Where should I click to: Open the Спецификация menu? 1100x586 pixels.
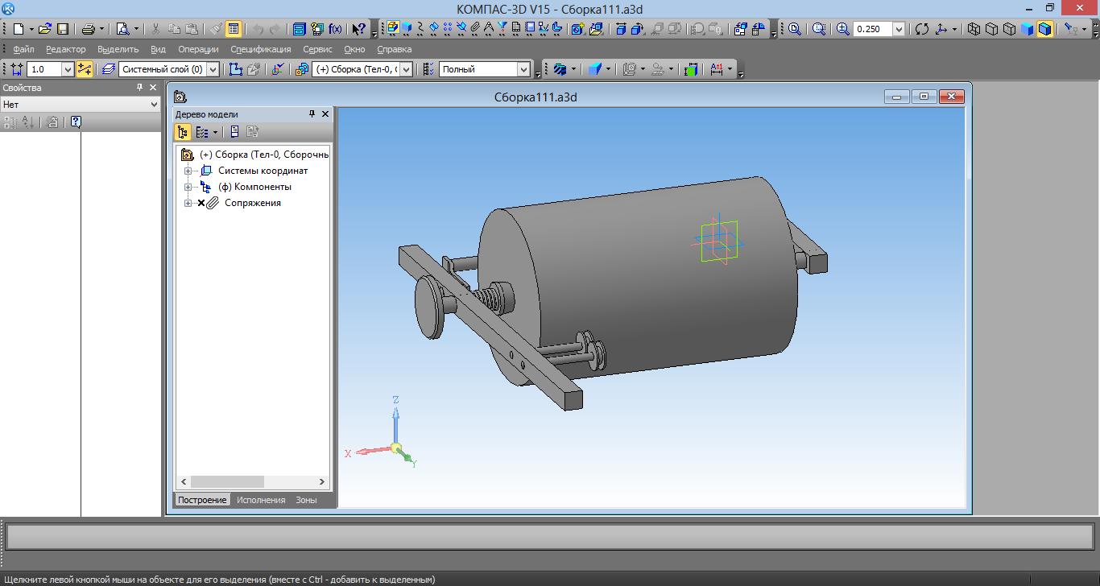260,49
